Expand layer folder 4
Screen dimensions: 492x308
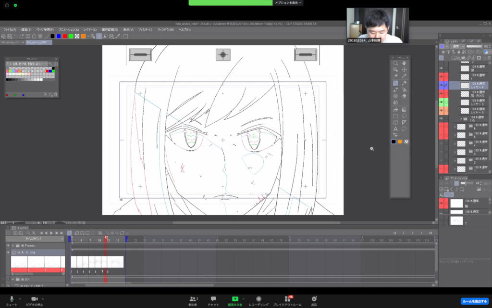[x=455, y=143]
